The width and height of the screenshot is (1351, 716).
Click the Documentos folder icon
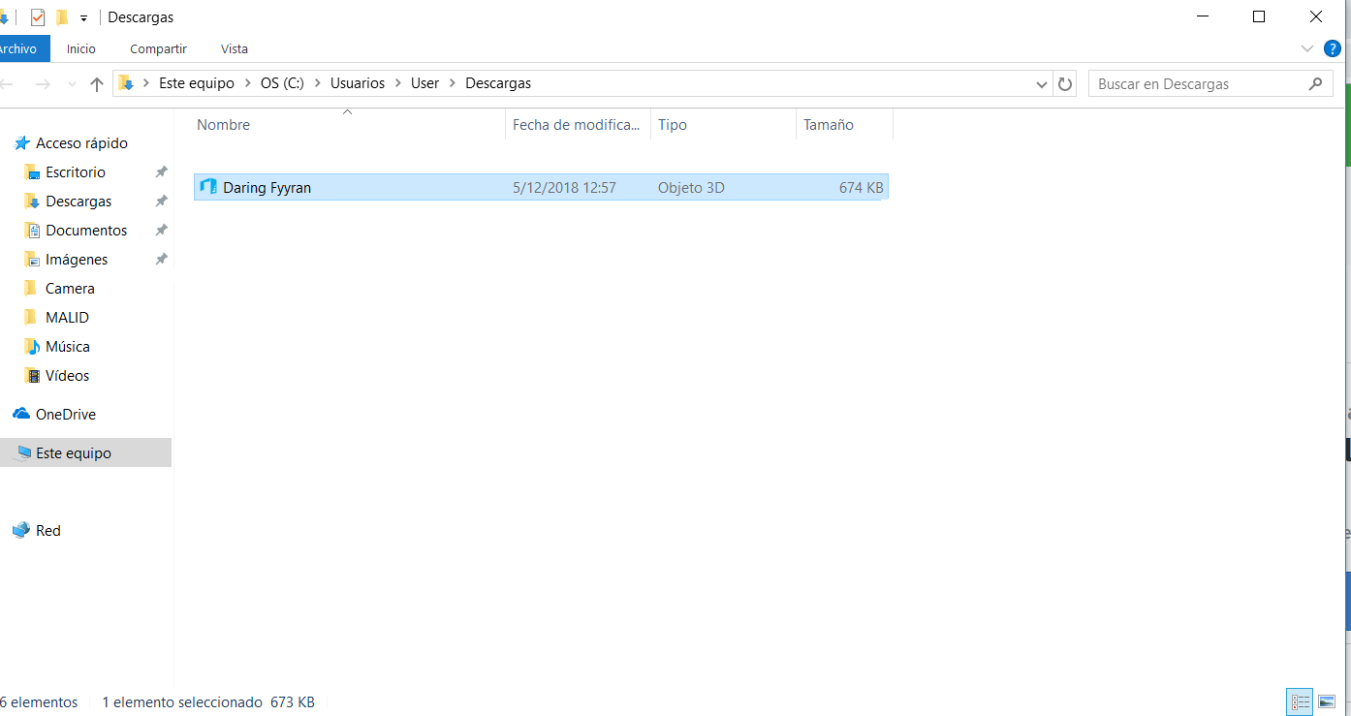click(x=32, y=231)
